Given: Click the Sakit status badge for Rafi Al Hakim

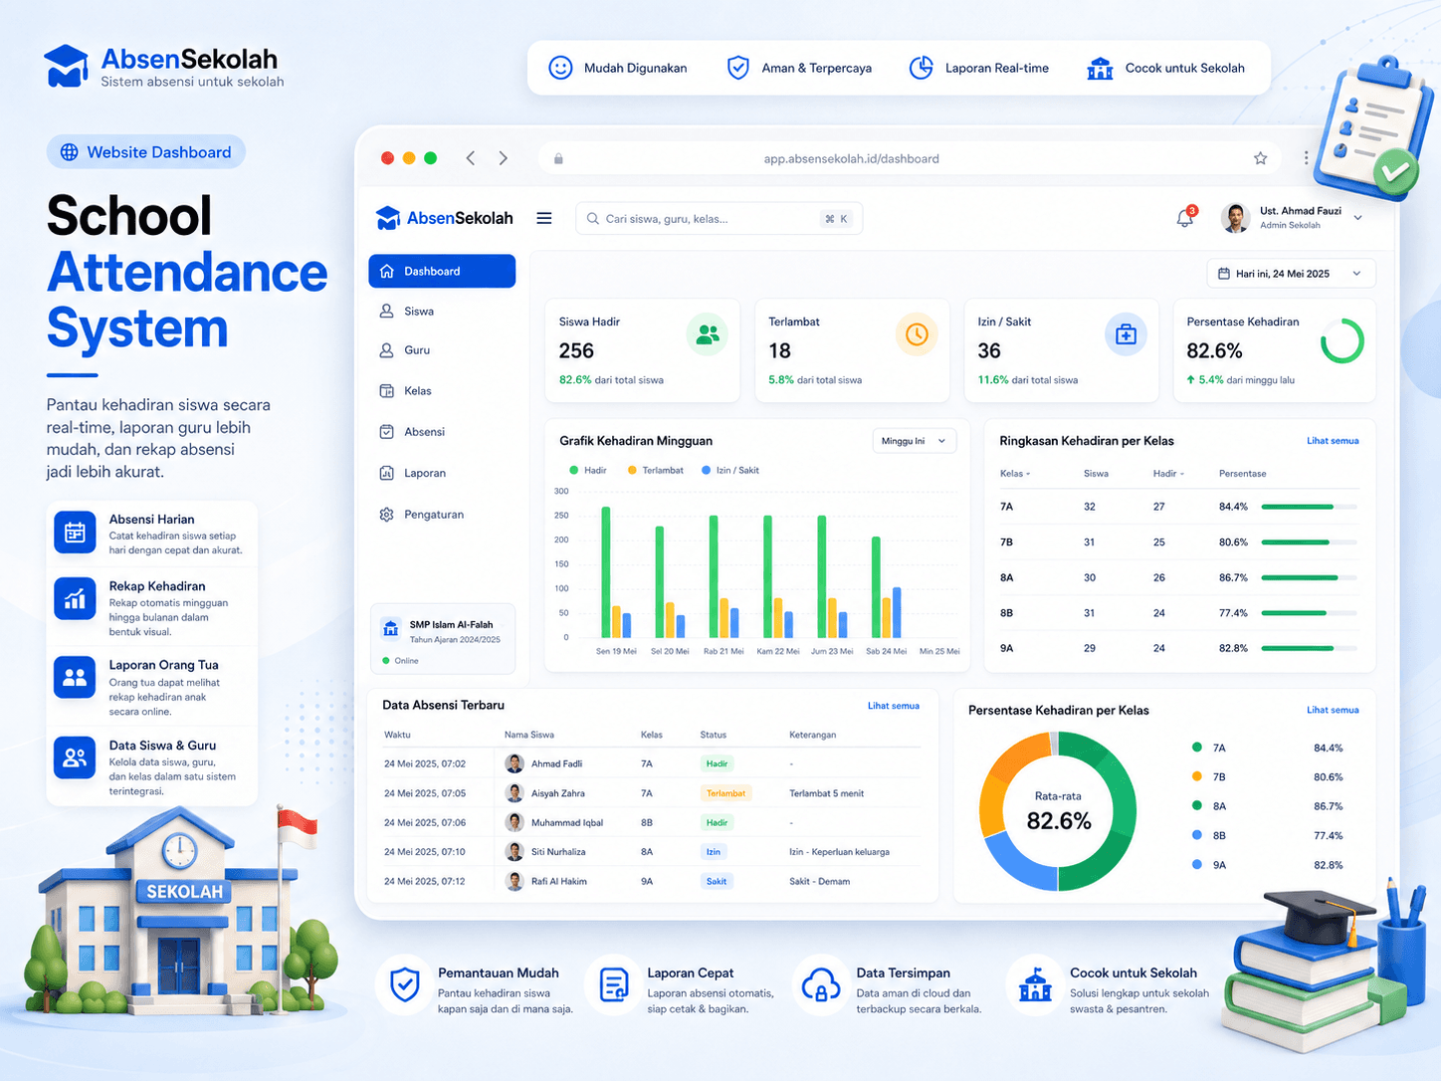Looking at the screenshot, I should tap(717, 881).
